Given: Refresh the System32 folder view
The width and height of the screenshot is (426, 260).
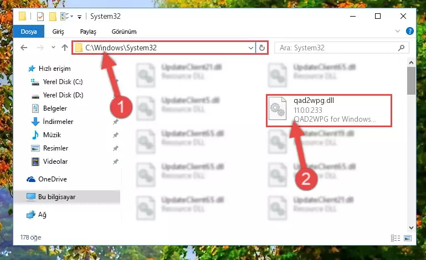Looking at the screenshot, I should click(262, 48).
